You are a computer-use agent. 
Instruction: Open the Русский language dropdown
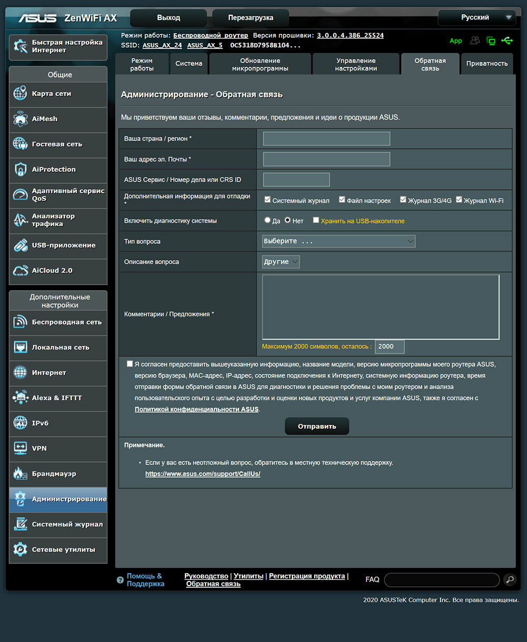point(477,17)
